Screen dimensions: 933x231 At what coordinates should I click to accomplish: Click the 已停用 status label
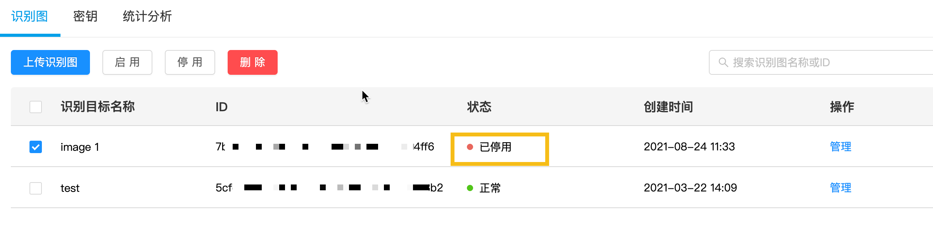click(495, 147)
